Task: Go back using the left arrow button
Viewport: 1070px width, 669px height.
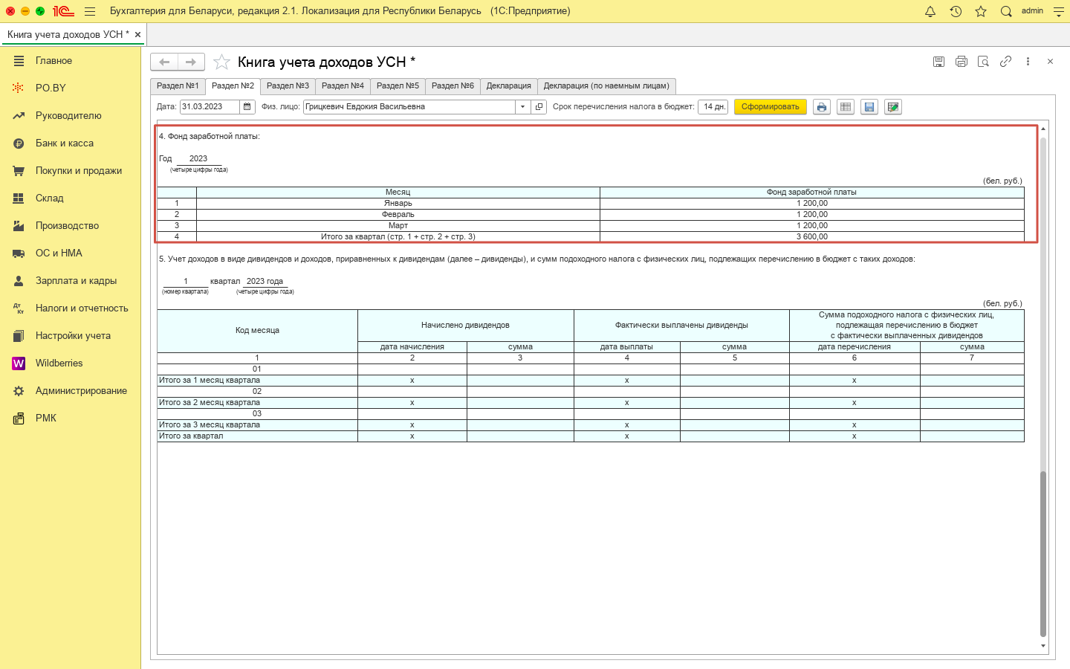Action: click(x=164, y=62)
